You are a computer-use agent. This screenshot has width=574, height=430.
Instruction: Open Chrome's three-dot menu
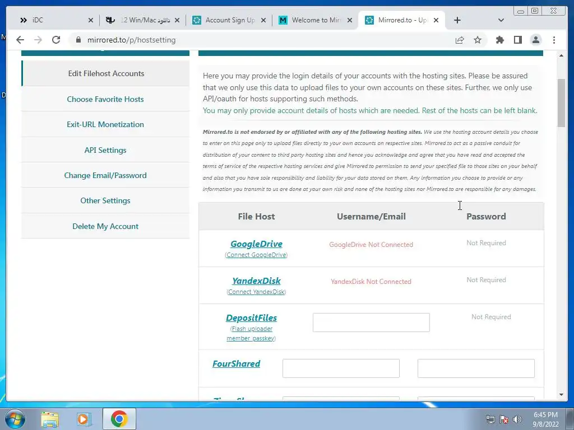pos(554,40)
